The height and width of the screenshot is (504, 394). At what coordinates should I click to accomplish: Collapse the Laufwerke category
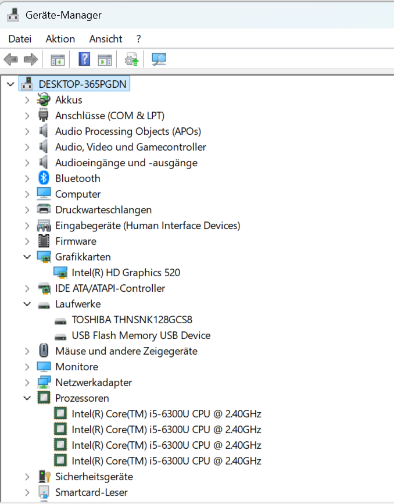pyautogui.click(x=27, y=304)
